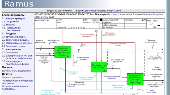Image resolution: width=170 pixels, height=95 pixels.
Task: Click the Произведённая продукция label
Action: (117, 61)
